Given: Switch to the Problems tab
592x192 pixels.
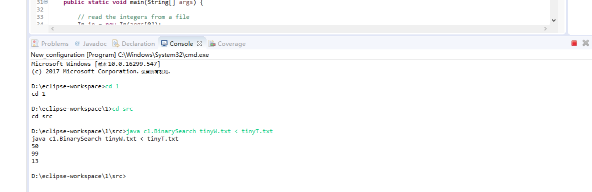Looking at the screenshot, I should 50,44.
